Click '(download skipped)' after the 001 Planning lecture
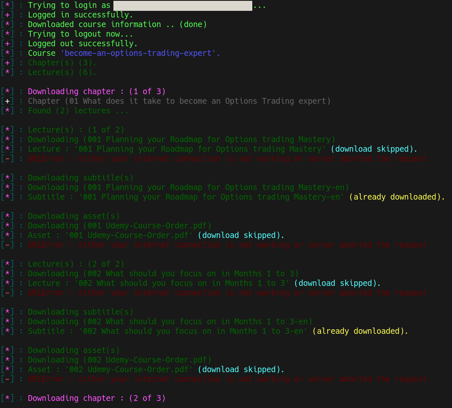 click(x=372, y=149)
